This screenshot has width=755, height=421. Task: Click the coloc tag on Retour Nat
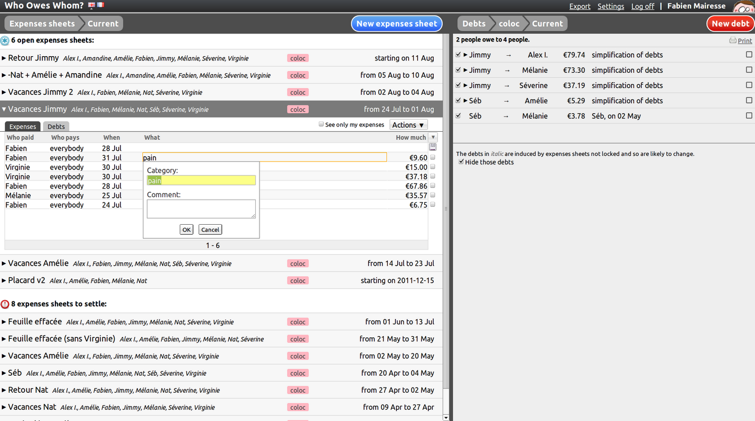pos(298,390)
